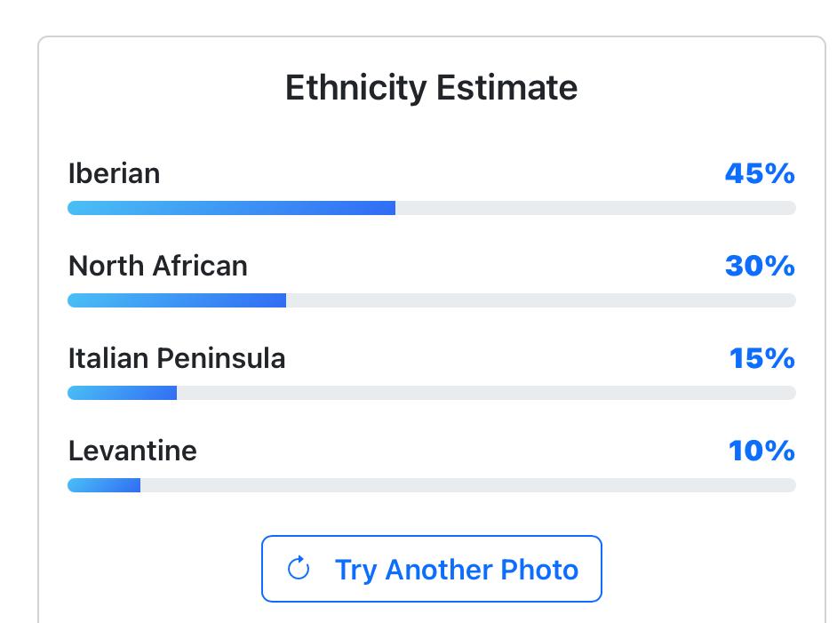Select the Italian Peninsula label

(176, 358)
